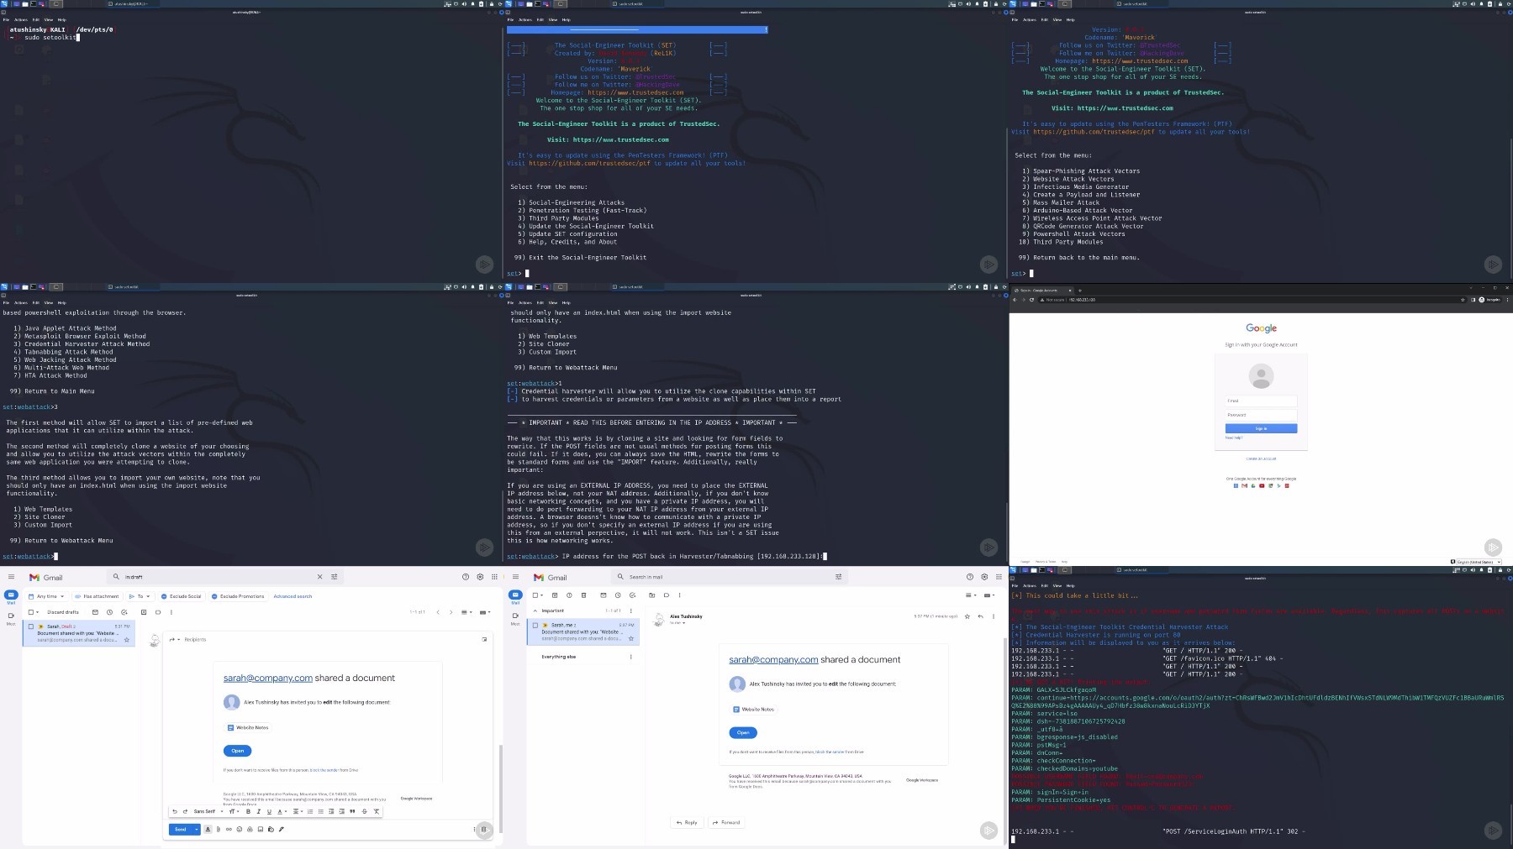Open Advanced search link

293,596
